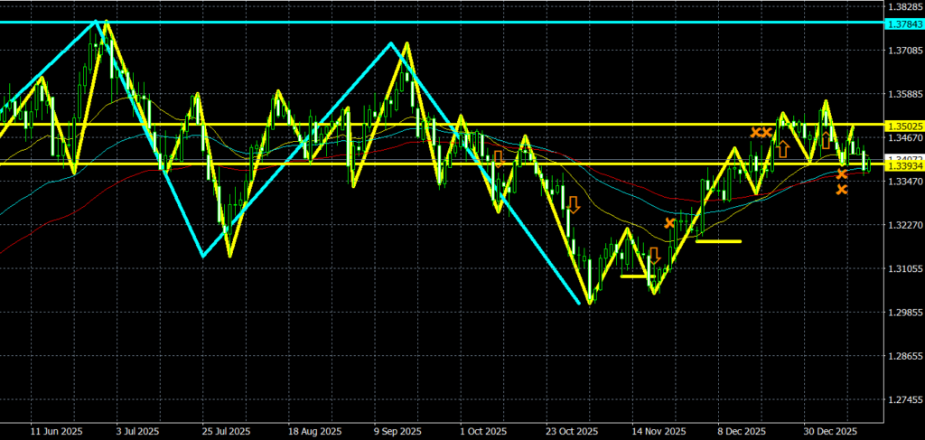Click the left X of the double orange X pair
Screen dimensions: 925x440
[756, 132]
